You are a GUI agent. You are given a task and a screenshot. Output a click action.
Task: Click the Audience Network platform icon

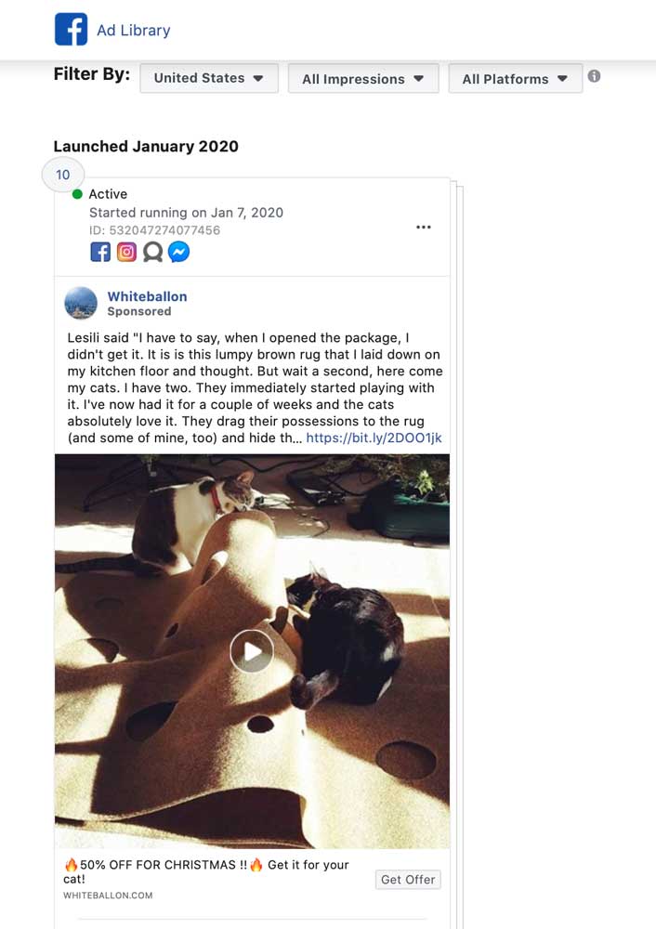(x=153, y=252)
